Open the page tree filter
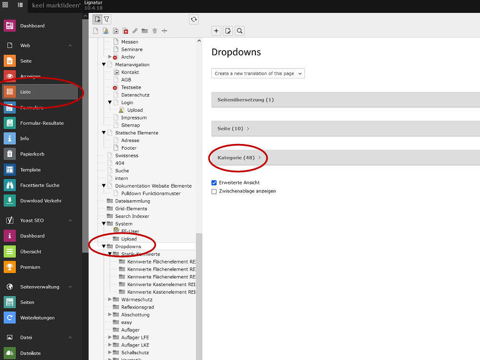Screen dimensions: 480x360 click(107, 19)
